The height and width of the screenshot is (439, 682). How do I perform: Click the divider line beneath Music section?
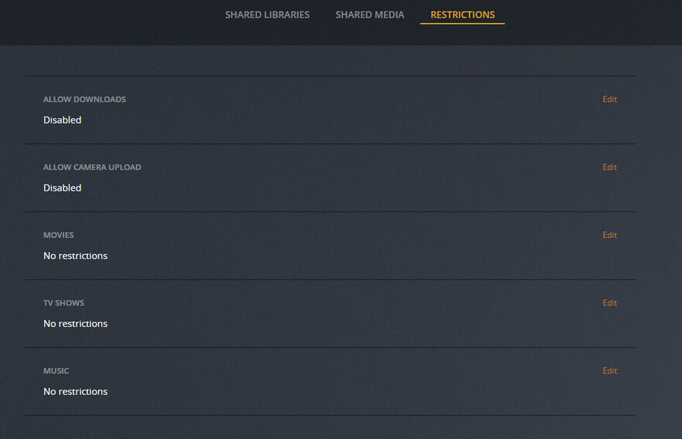[330, 415]
